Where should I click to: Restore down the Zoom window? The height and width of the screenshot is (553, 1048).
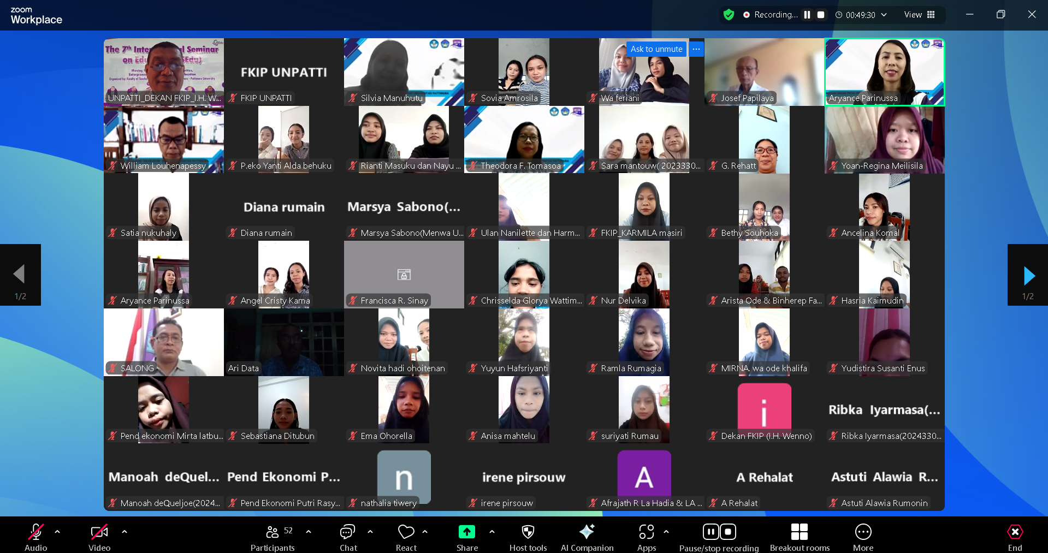[1000, 15]
